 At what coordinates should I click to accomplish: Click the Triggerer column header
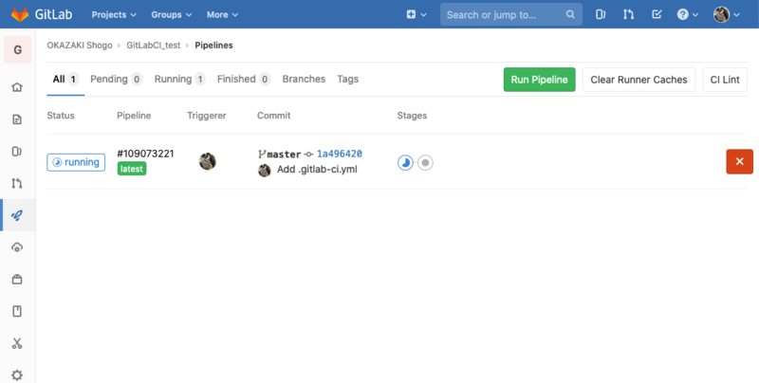point(207,116)
